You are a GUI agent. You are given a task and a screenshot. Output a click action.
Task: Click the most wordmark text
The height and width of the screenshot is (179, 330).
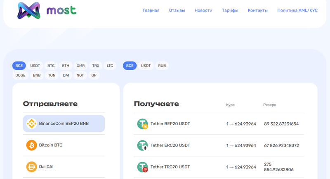[61, 10]
